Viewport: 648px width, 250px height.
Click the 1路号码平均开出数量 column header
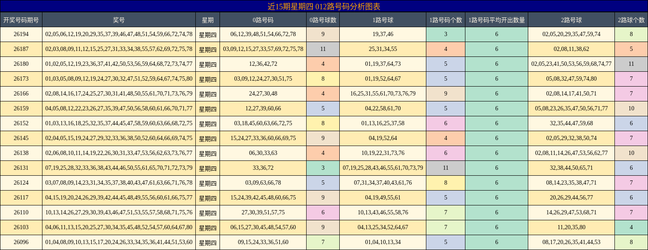click(496, 20)
